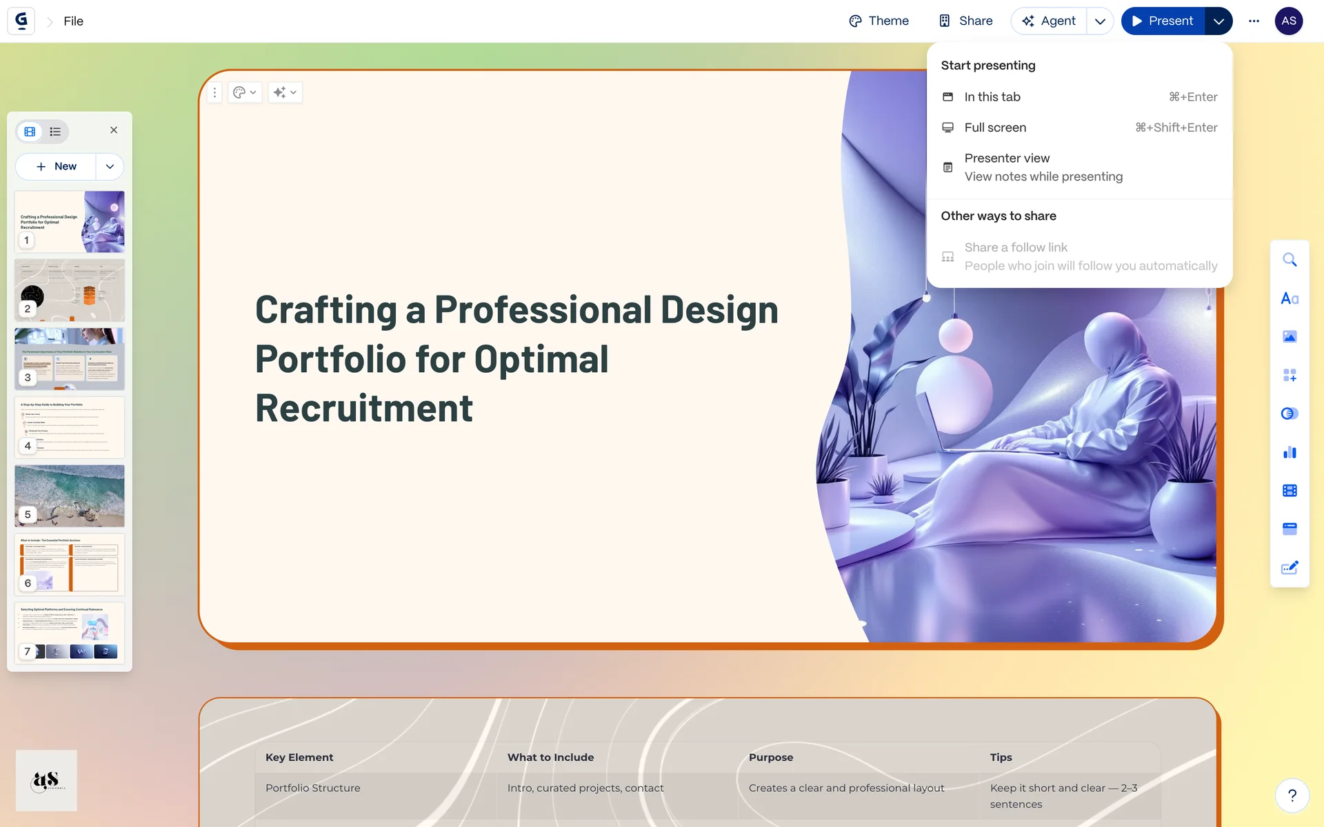The width and height of the screenshot is (1324, 827).
Task: Open the AI edit sparkle dropdown on card
Action: pos(285,92)
